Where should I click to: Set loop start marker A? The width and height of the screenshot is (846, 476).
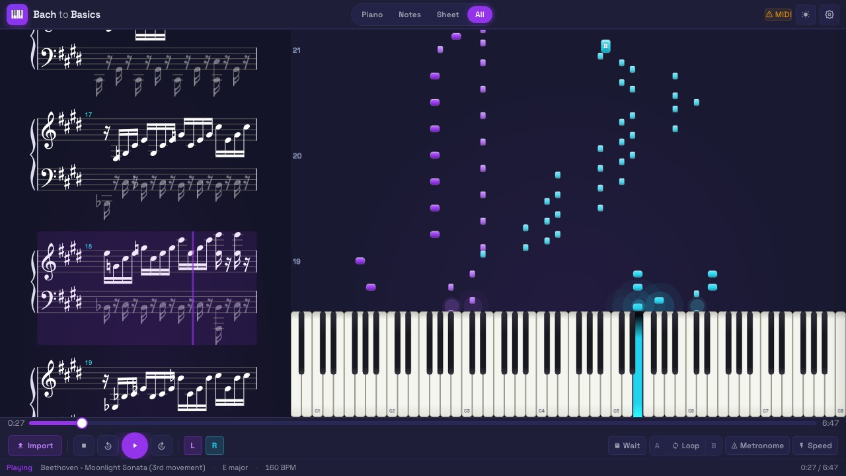657,446
